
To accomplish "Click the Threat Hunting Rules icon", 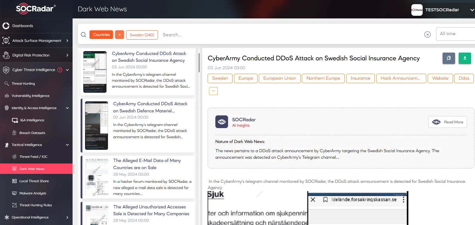I will point(14,205).
